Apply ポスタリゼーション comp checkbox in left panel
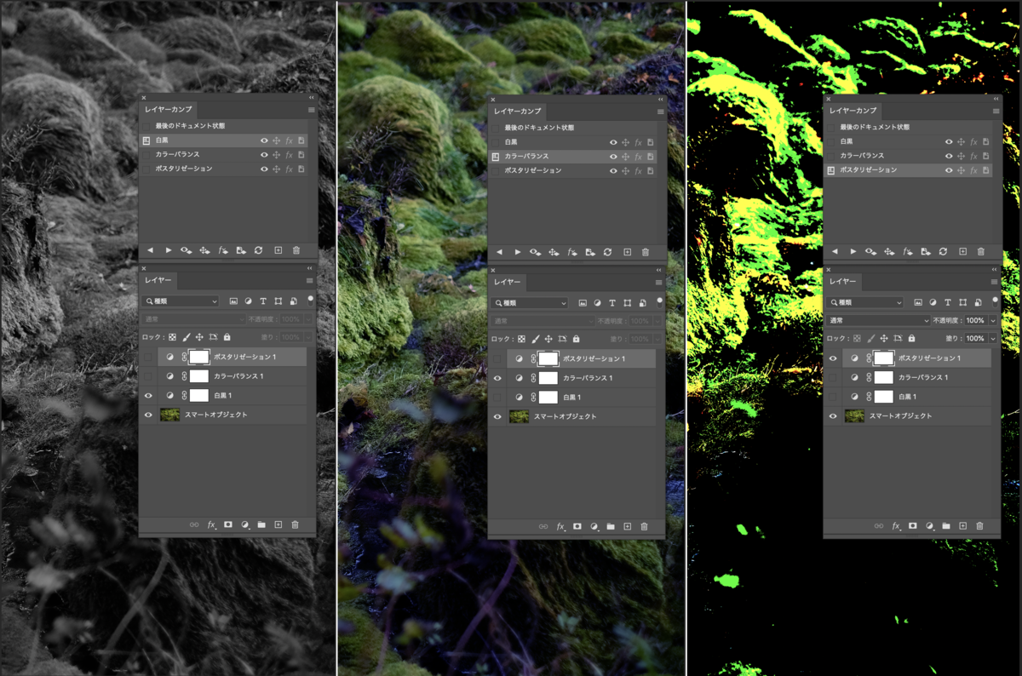The width and height of the screenshot is (1022, 676). pos(146,169)
